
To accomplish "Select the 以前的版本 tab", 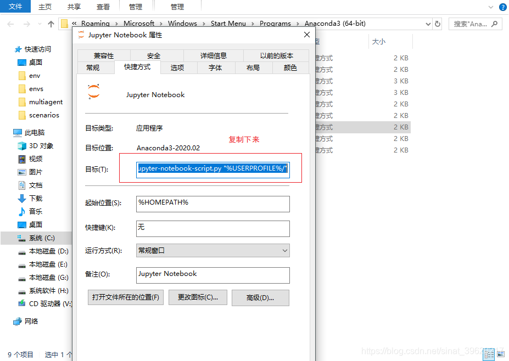I will tap(277, 55).
